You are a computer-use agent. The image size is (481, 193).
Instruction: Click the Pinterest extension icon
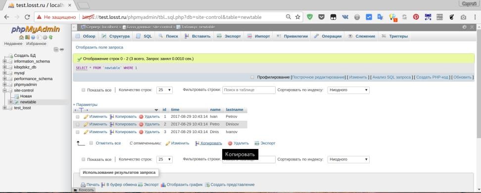point(416,17)
